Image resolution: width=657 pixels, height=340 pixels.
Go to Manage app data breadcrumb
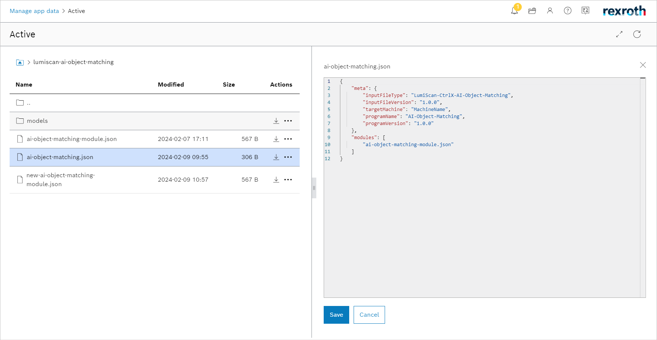[34, 11]
